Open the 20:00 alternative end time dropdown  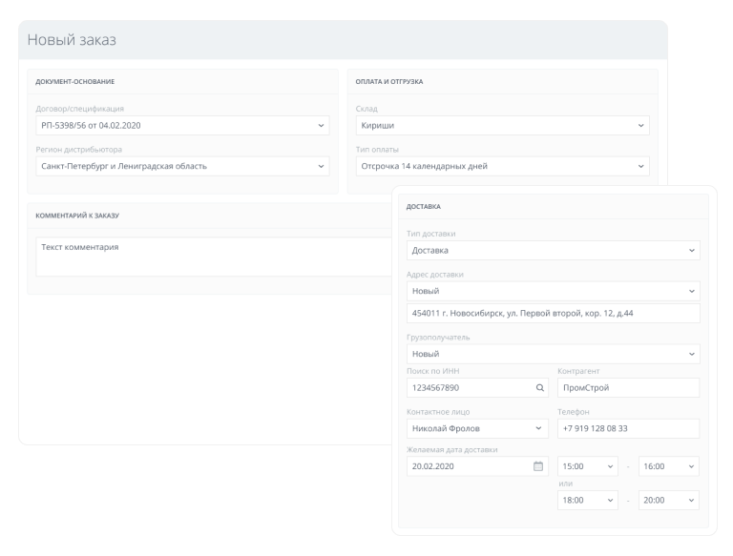point(669,501)
